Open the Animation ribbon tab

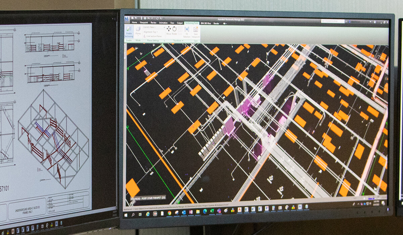click(x=163, y=23)
